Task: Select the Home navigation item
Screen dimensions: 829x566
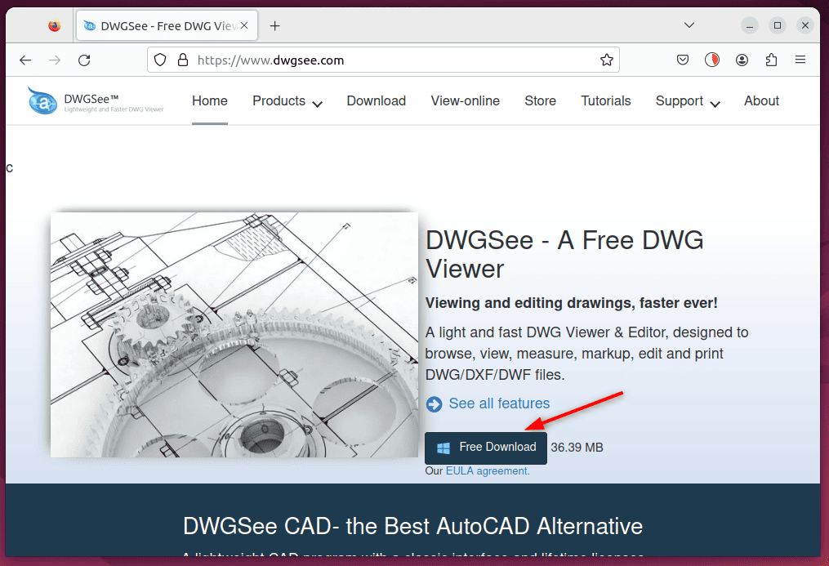Action: (210, 101)
